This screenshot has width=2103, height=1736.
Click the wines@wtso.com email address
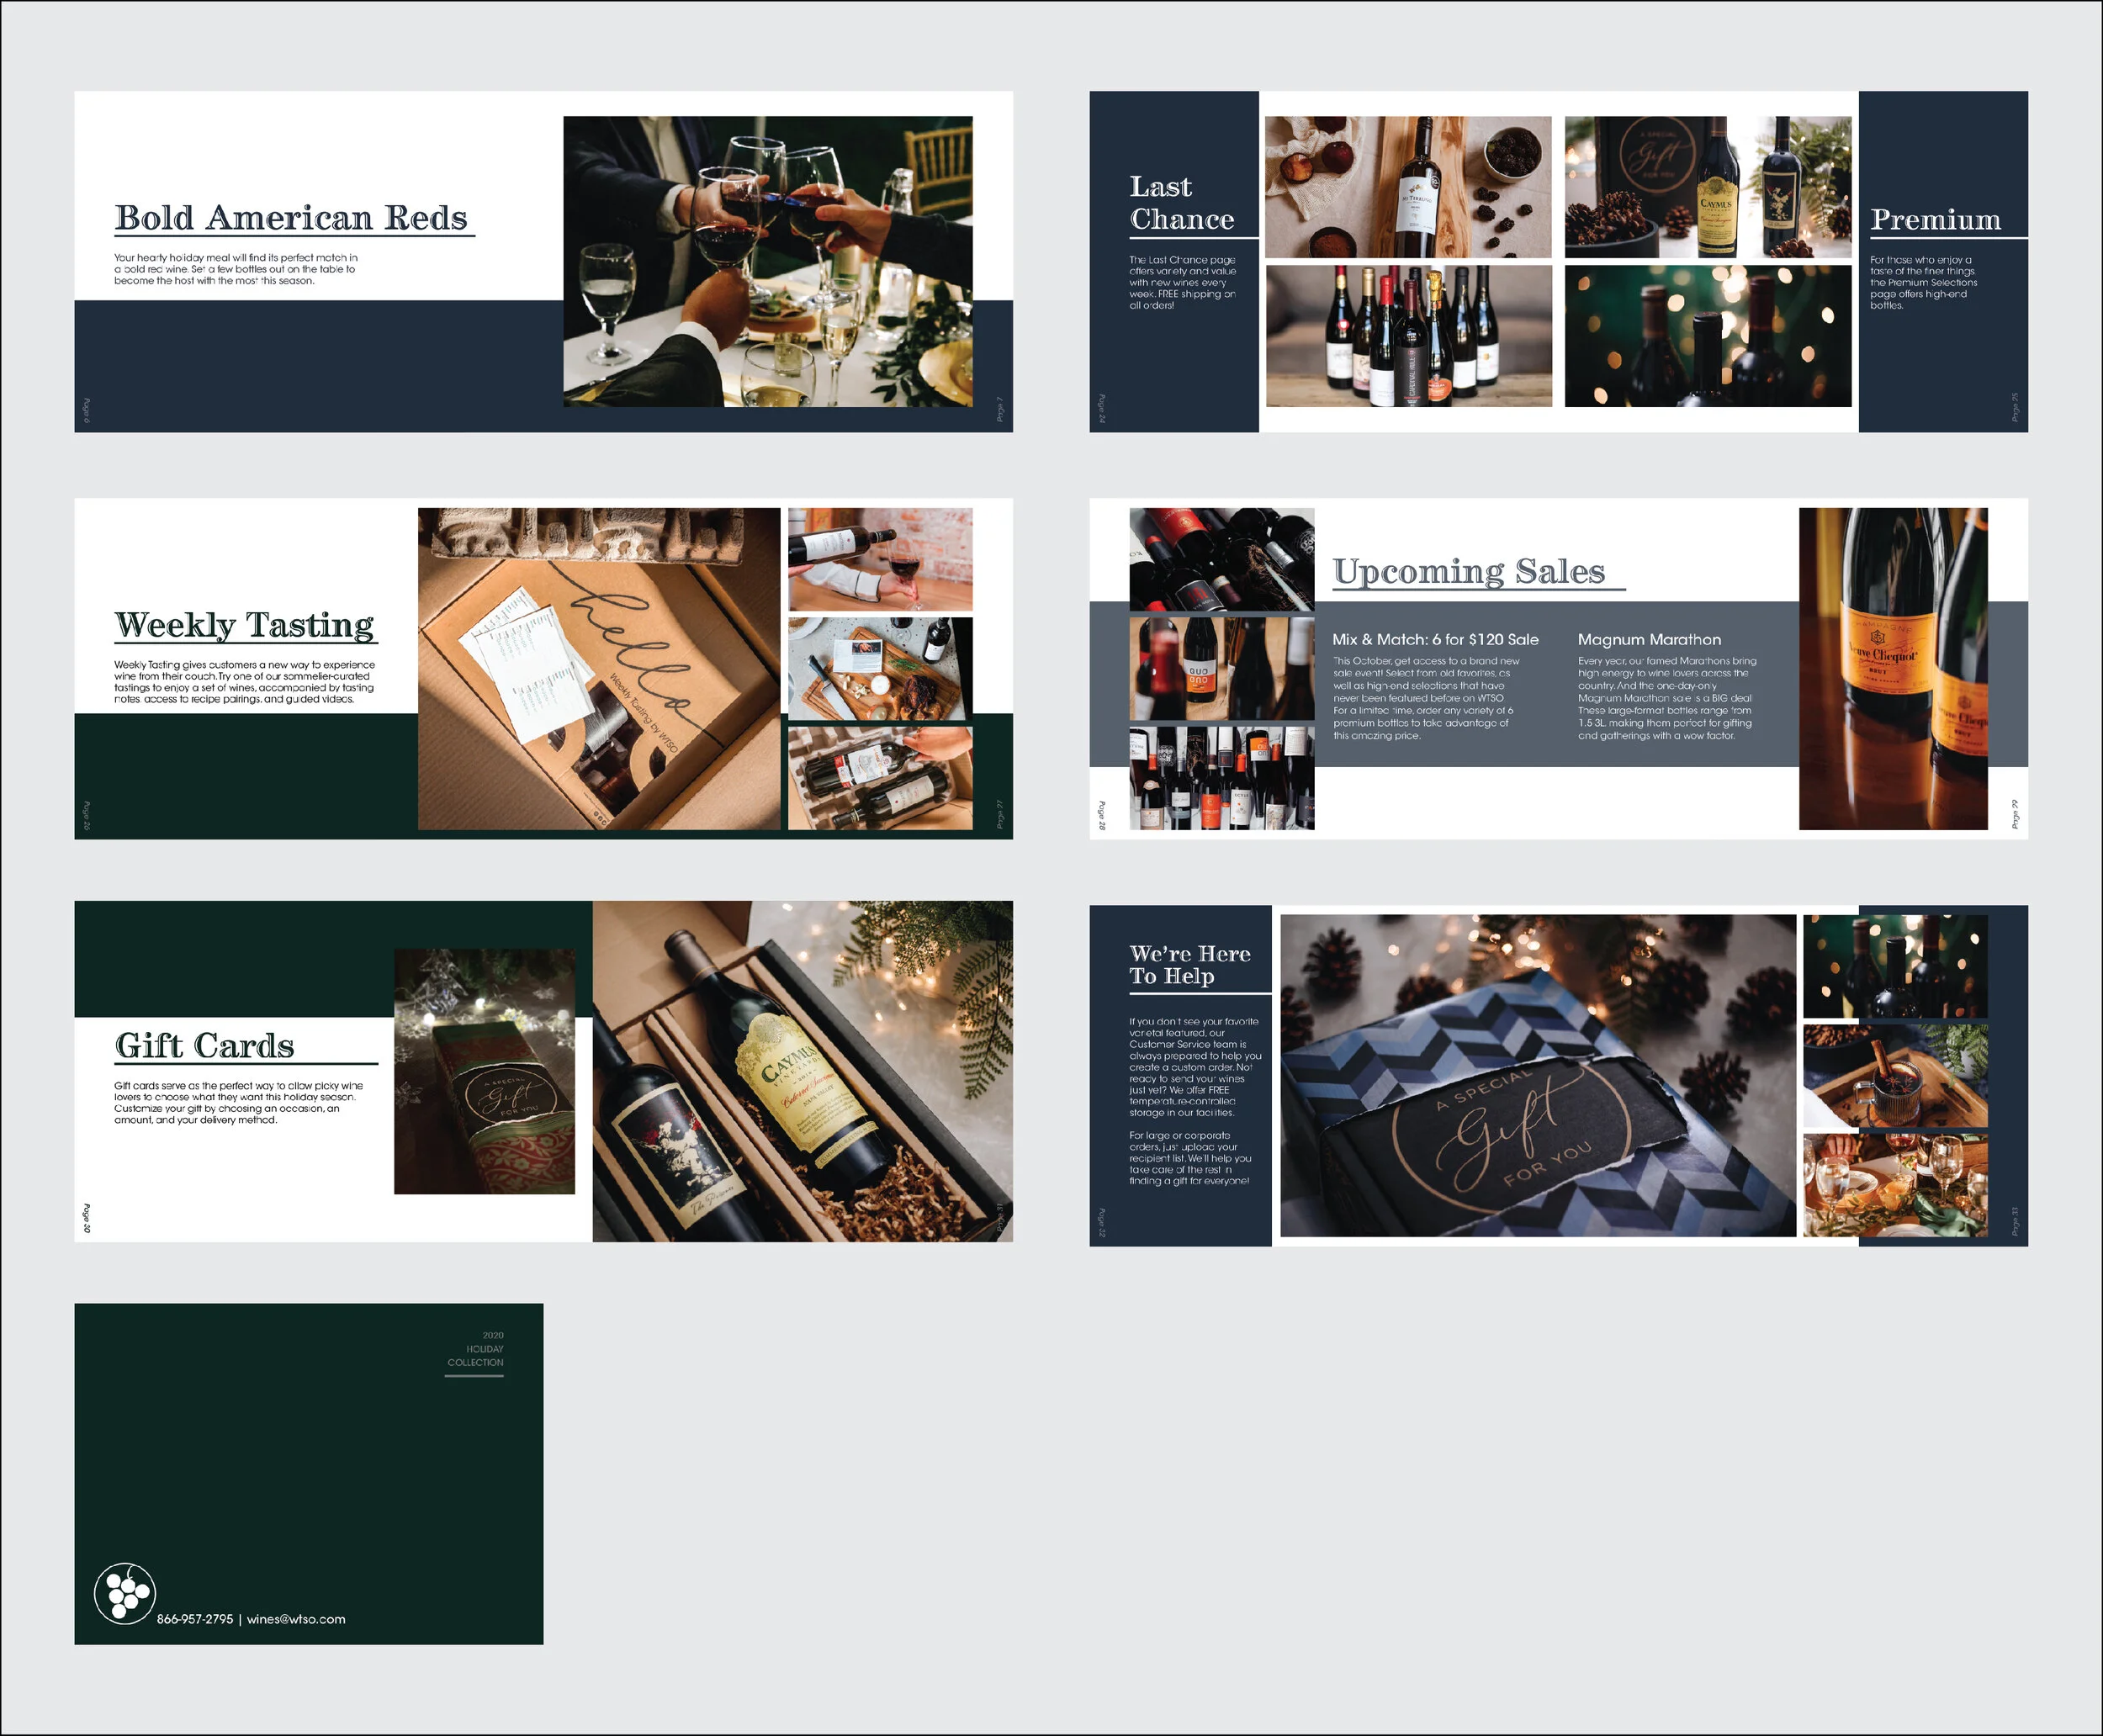pyautogui.click(x=296, y=1619)
